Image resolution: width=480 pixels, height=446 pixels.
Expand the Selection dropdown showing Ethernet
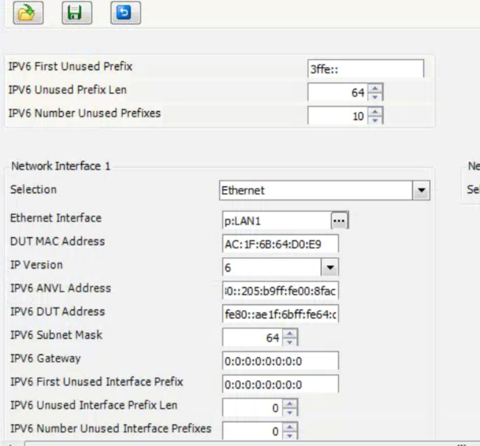click(x=422, y=191)
